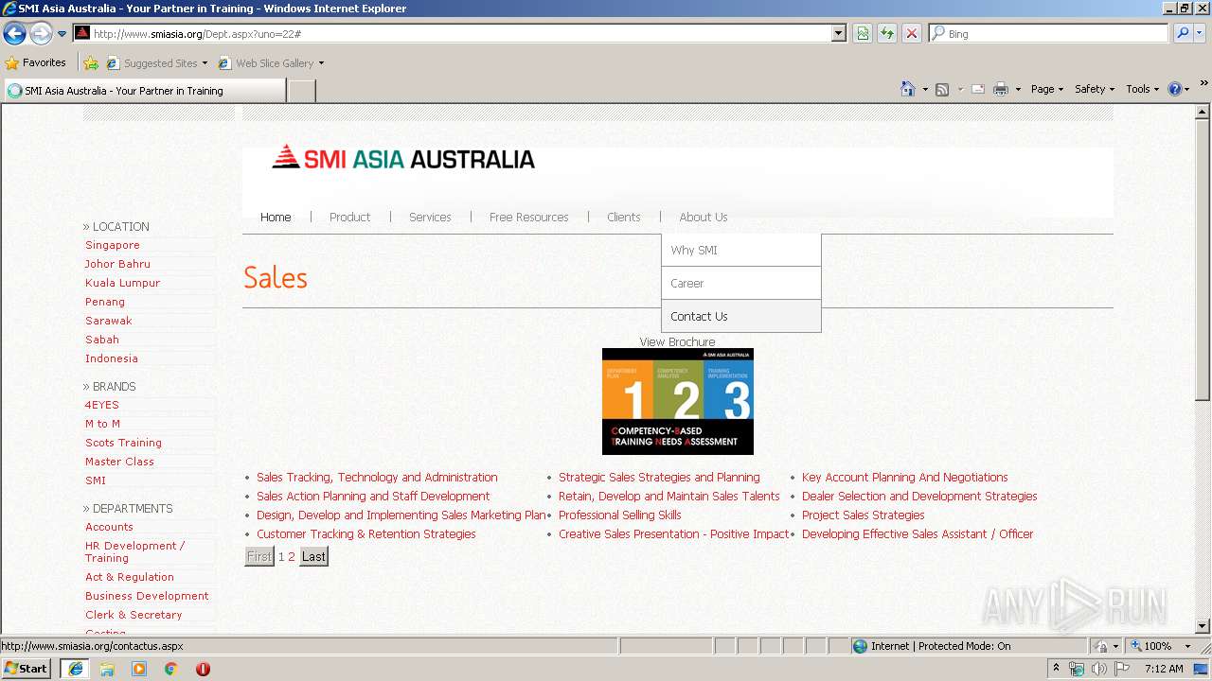Image resolution: width=1212 pixels, height=681 pixels.
Task: Click the Home toolbar icon
Action: (907, 89)
